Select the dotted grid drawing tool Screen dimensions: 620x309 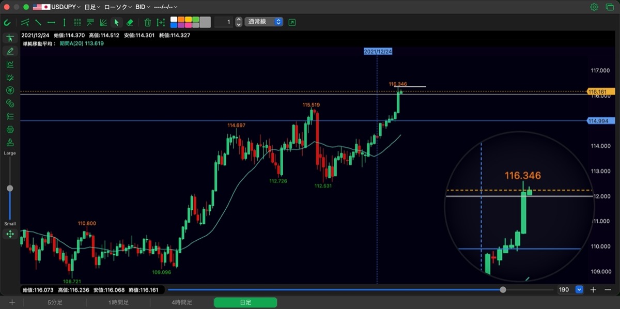(x=78, y=22)
